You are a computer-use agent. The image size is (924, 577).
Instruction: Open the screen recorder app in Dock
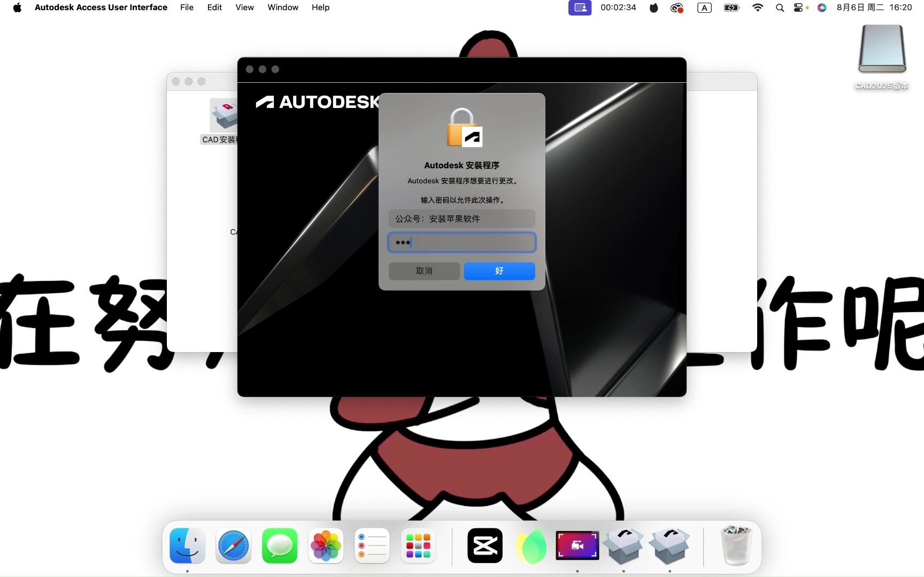click(x=577, y=546)
